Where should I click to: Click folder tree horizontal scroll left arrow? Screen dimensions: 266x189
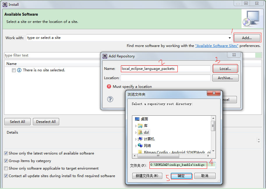point(135,156)
